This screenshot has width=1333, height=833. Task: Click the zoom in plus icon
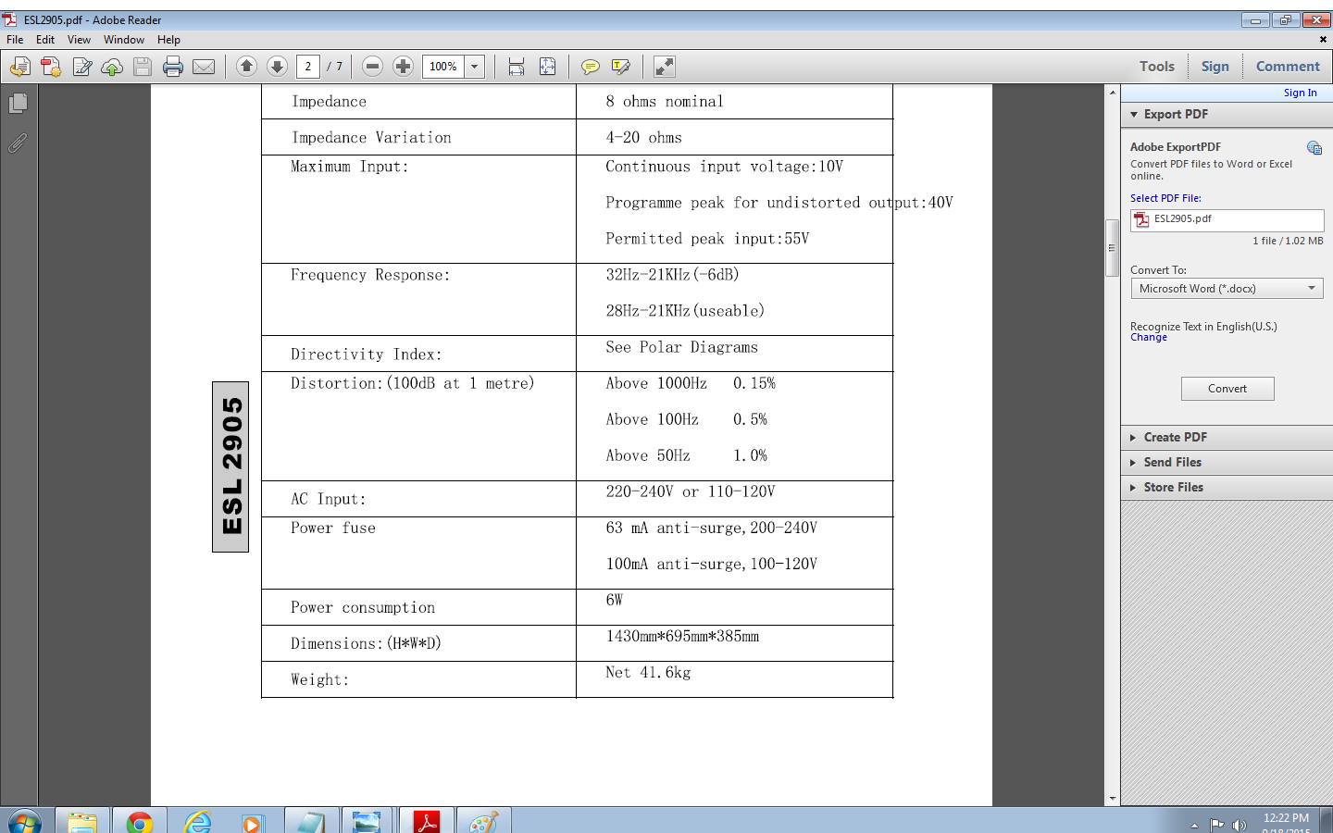(403, 66)
